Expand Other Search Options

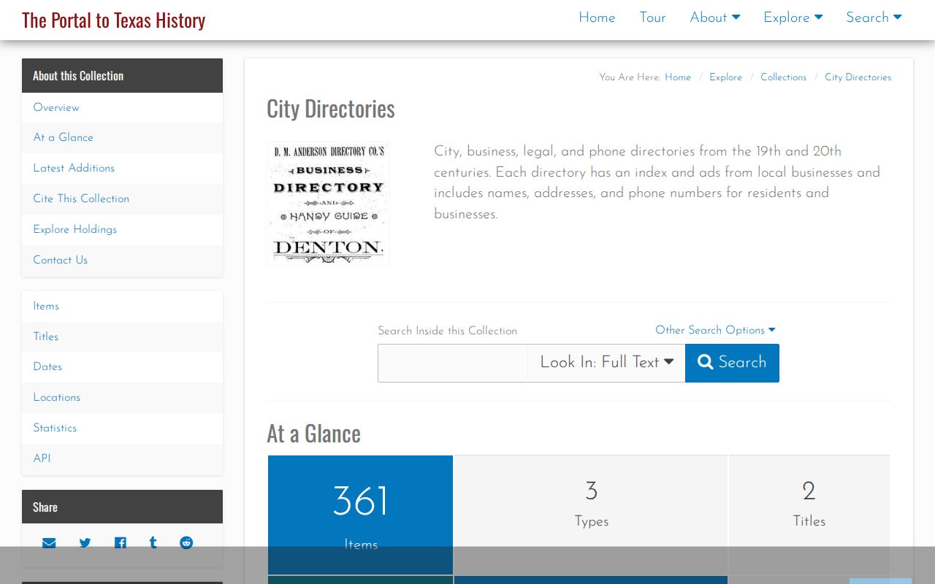[715, 330]
